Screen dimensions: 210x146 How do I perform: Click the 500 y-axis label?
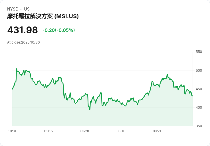click(x=199, y=71)
